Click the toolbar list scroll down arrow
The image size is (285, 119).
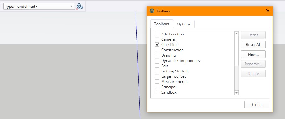[x=237, y=93]
